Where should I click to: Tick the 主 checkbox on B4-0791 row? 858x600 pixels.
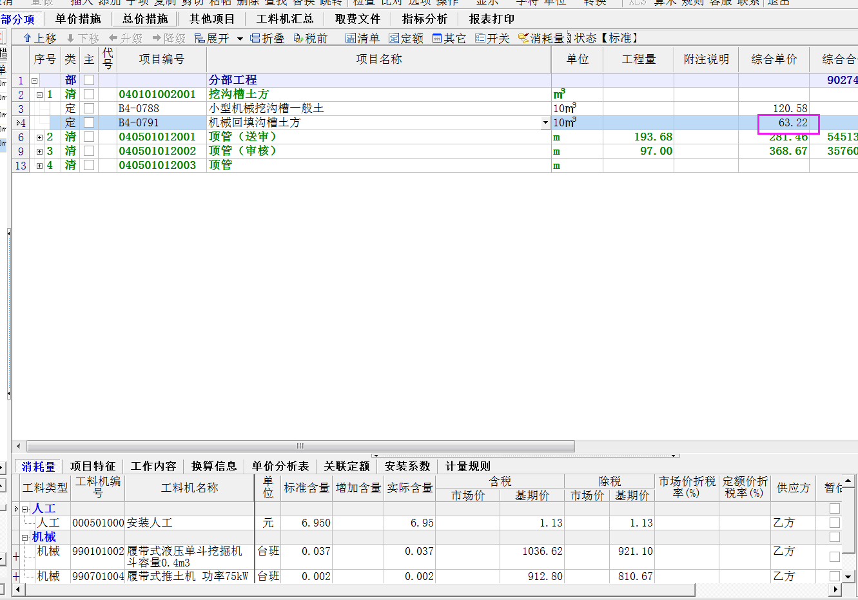click(89, 122)
